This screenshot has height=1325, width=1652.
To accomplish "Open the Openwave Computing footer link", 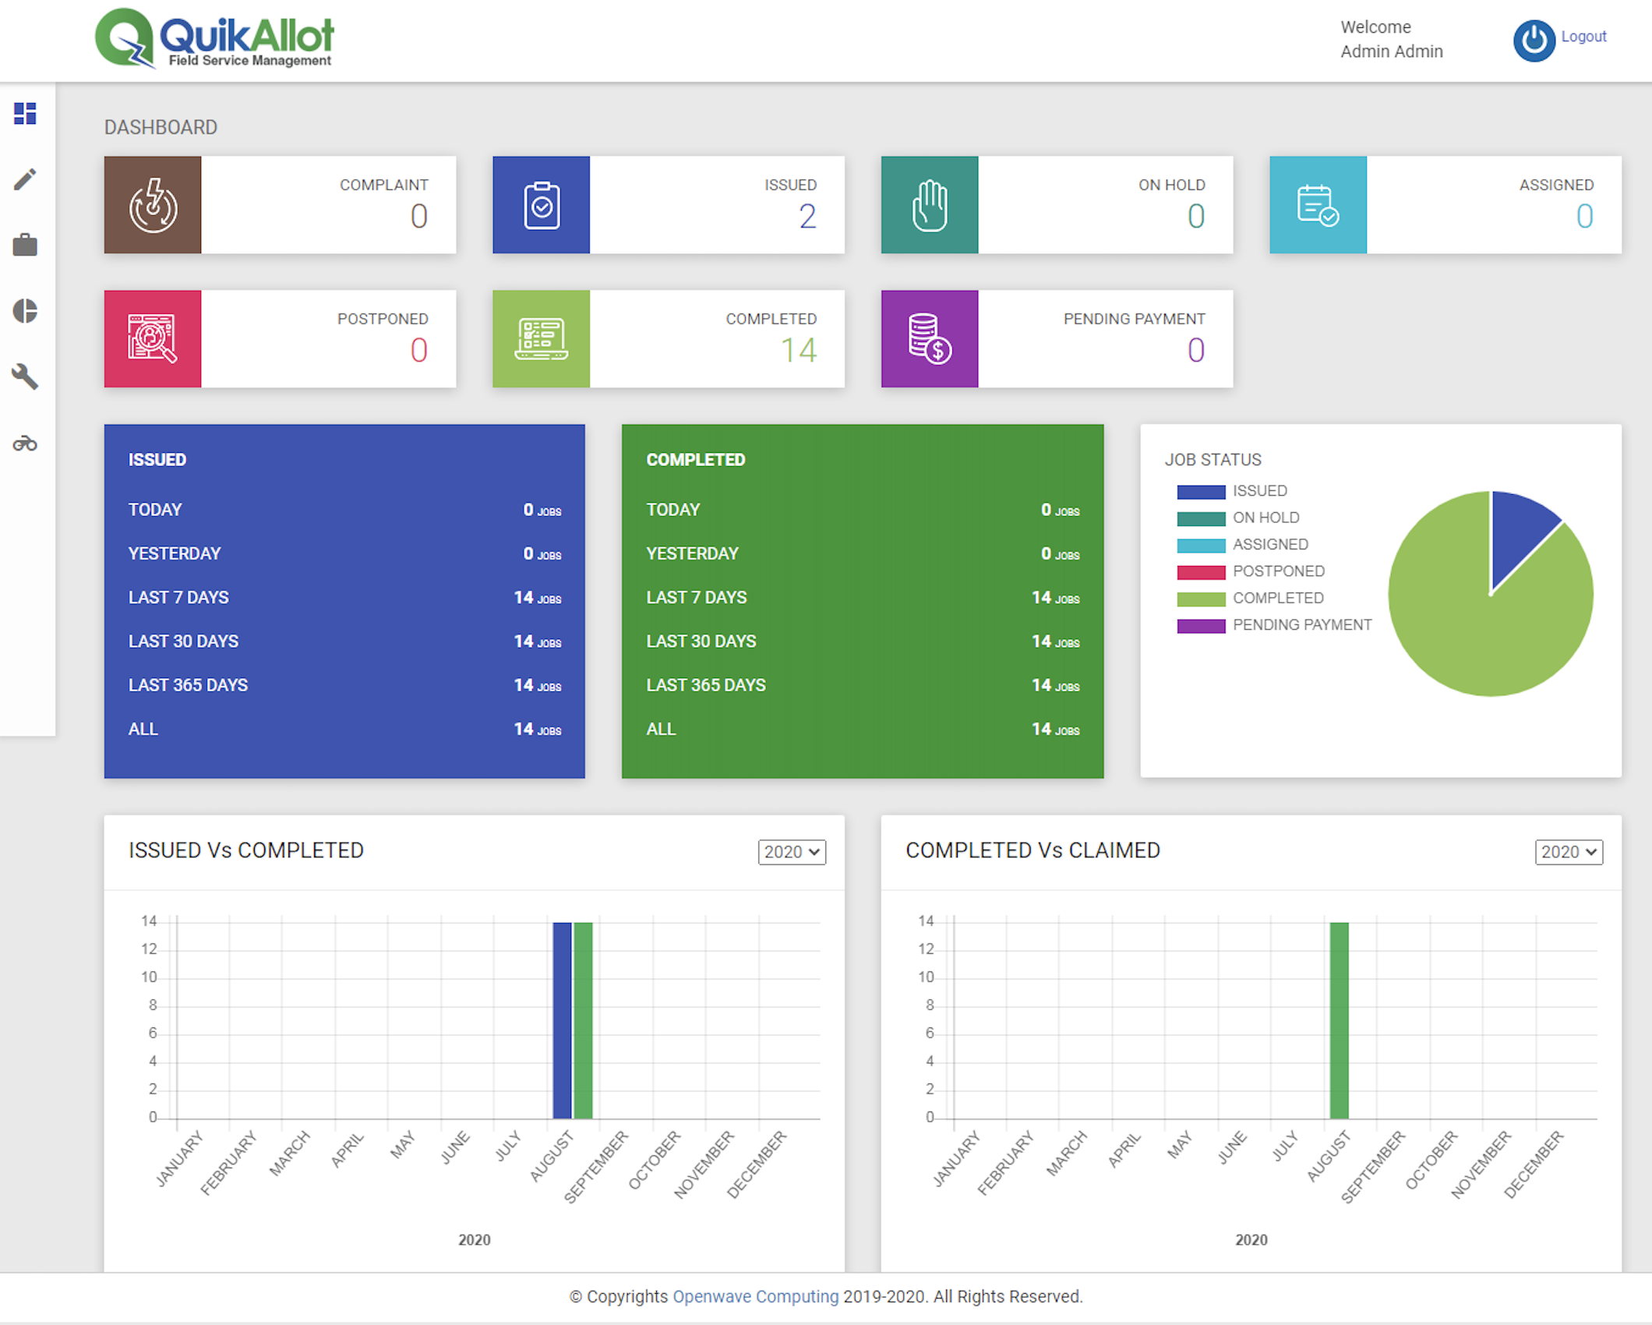I will pyautogui.click(x=755, y=1296).
